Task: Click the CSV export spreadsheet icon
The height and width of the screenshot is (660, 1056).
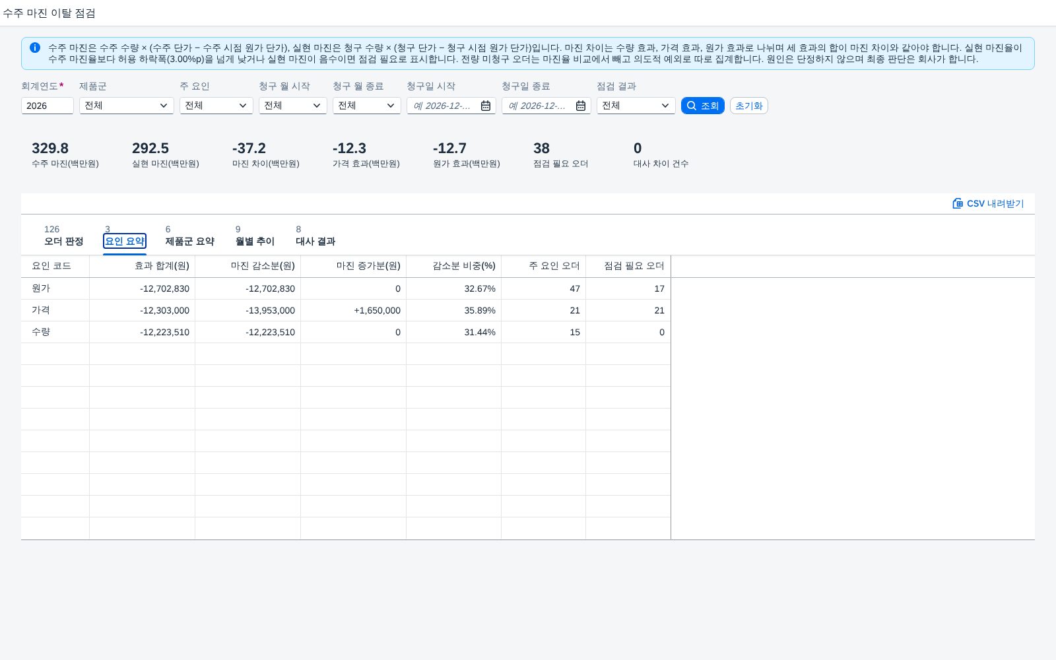Action: point(958,203)
